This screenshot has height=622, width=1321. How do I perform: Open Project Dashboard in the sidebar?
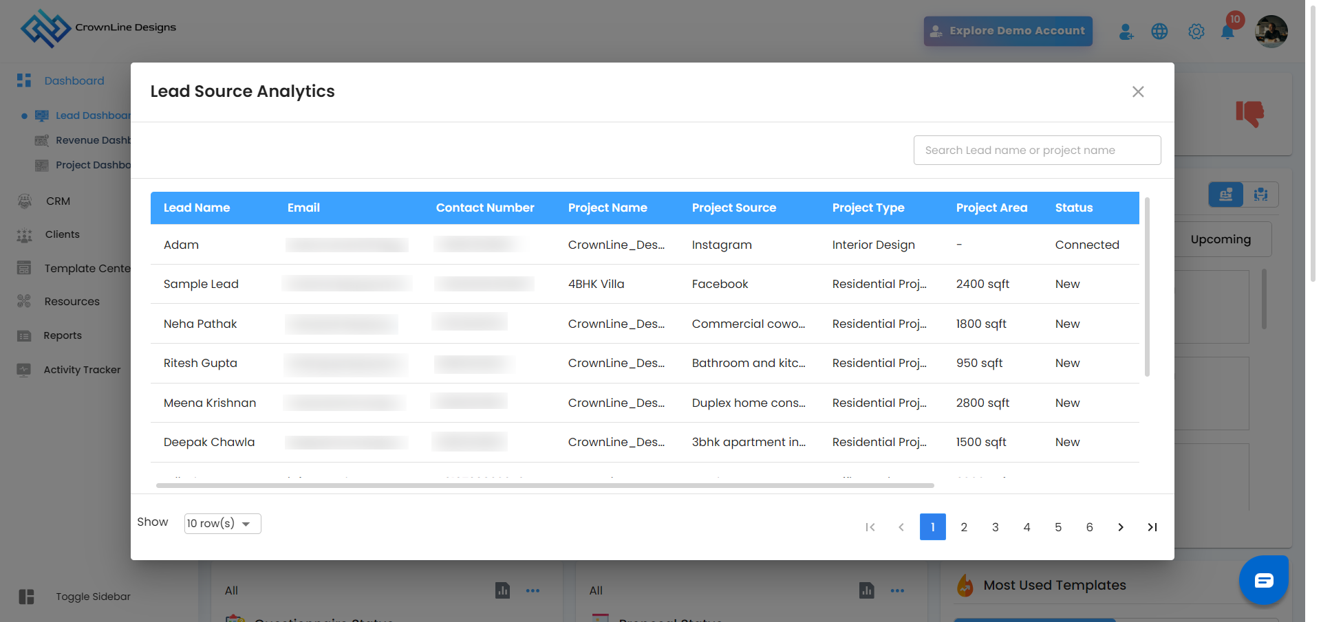coord(83,165)
